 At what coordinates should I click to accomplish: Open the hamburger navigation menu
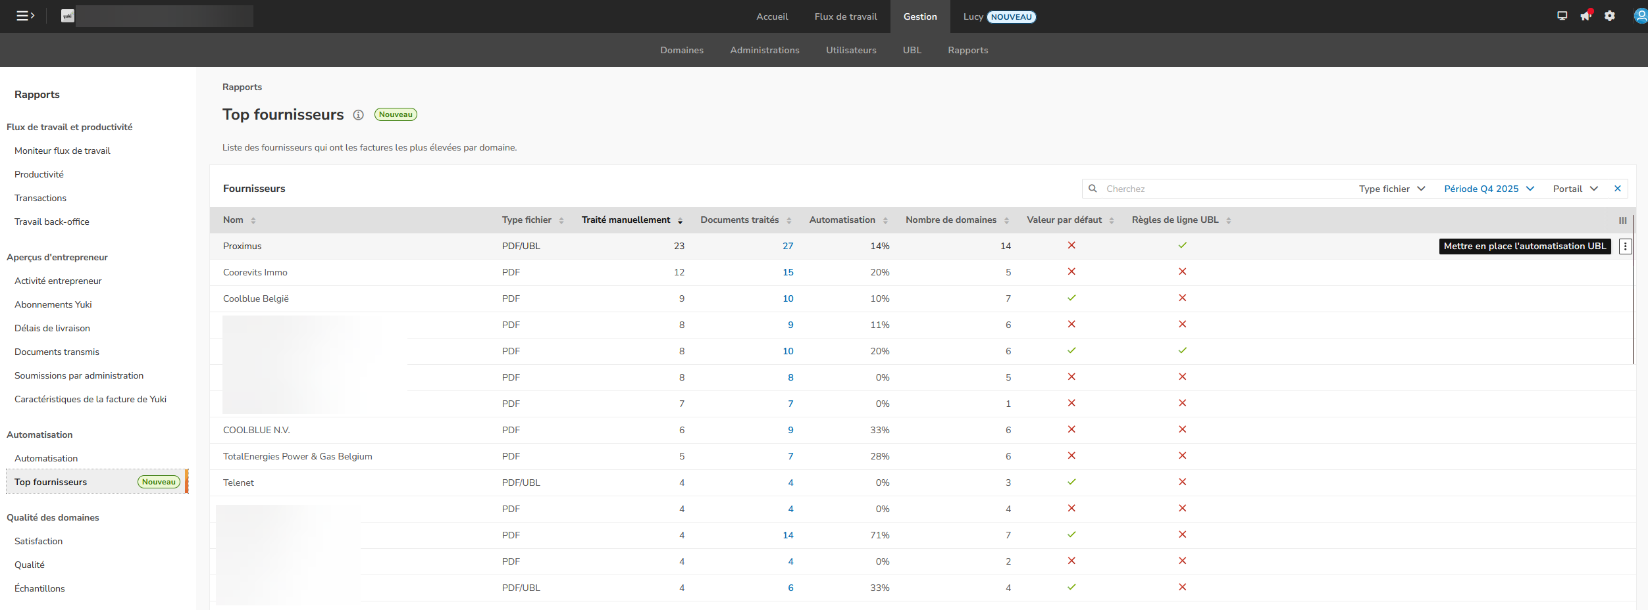(x=25, y=16)
